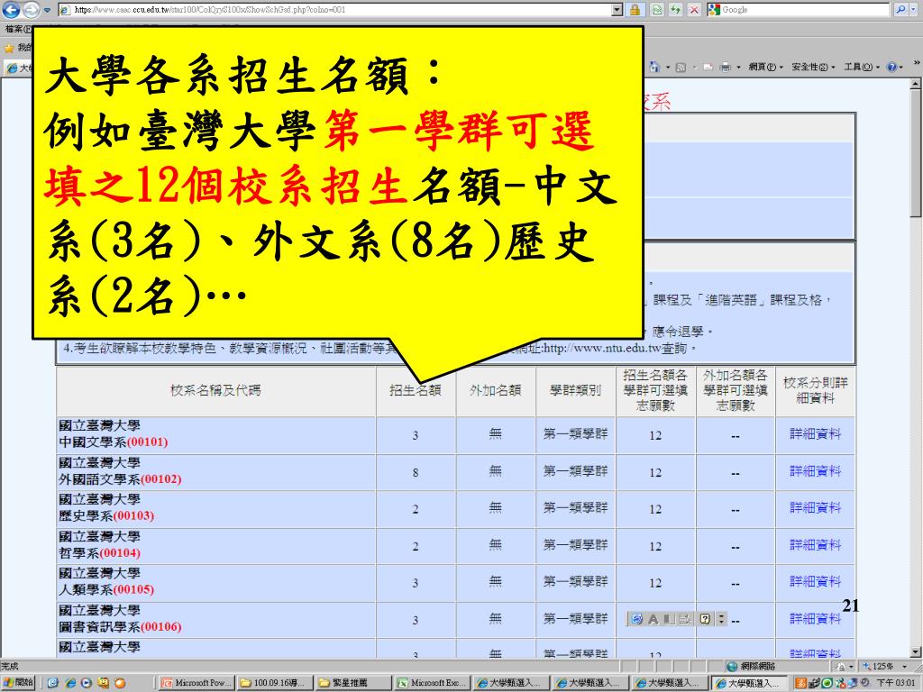Expand the command bar overflow chevron
The height and width of the screenshot is (692, 923).
[916, 62]
